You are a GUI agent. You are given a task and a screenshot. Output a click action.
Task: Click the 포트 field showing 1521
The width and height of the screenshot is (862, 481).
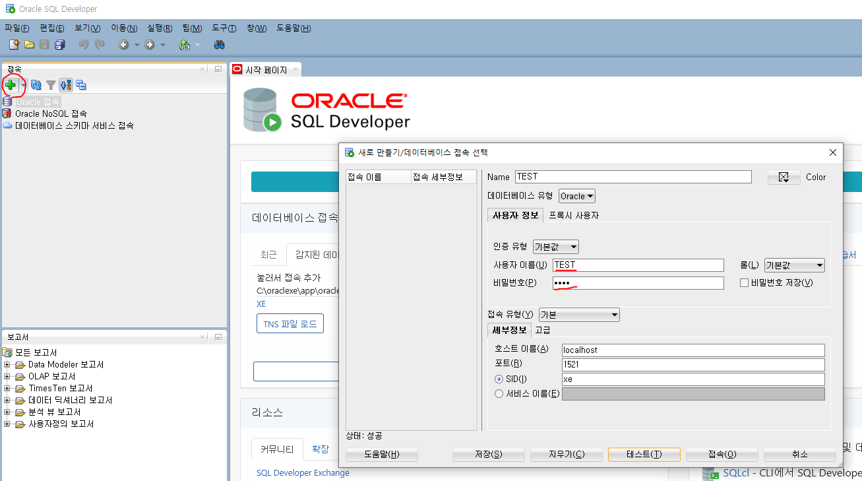[693, 365]
